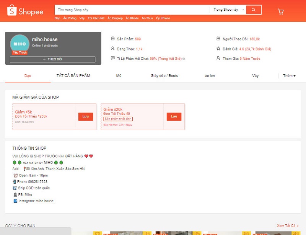This screenshot has width=306, height=235.
Task: Save the Giảm ₫20k voucher with Lưu
Action: pos(174,116)
